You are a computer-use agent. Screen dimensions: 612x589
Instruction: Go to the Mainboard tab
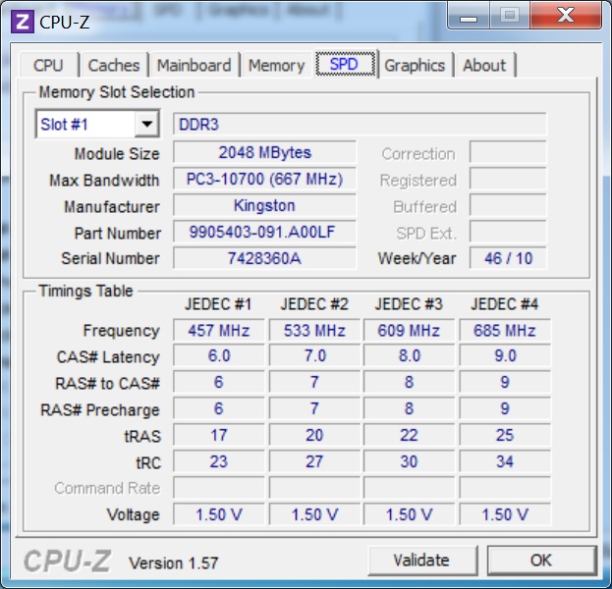pos(194,65)
